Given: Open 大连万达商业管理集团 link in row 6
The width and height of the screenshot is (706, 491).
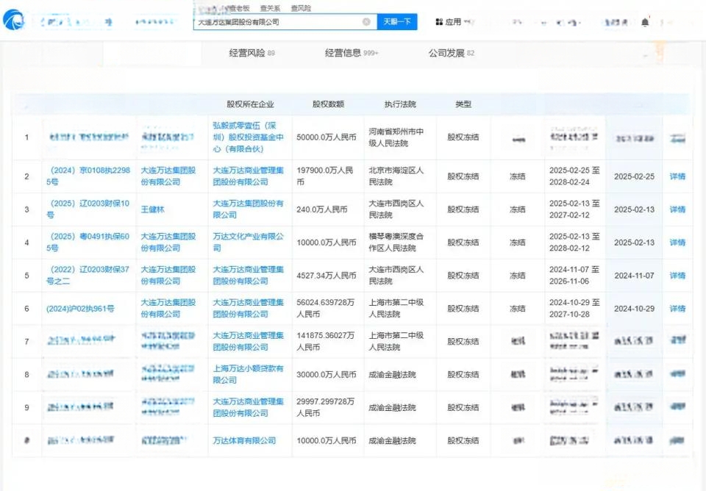Looking at the screenshot, I should [248, 308].
